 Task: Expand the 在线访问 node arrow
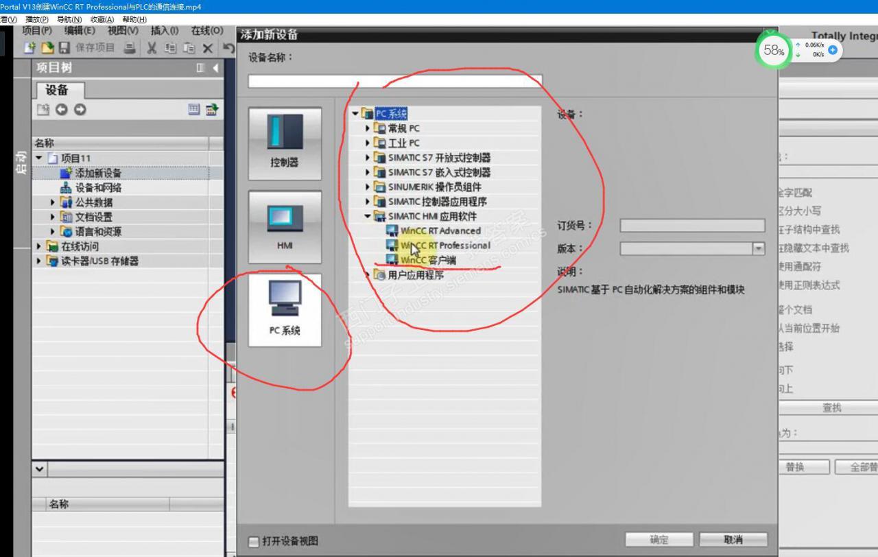coord(39,246)
